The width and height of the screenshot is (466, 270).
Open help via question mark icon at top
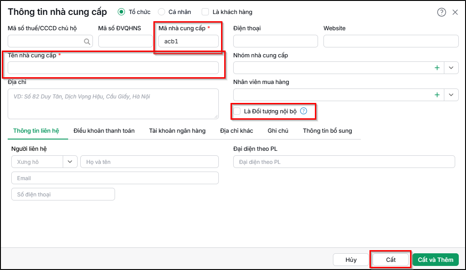[x=441, y=12]
